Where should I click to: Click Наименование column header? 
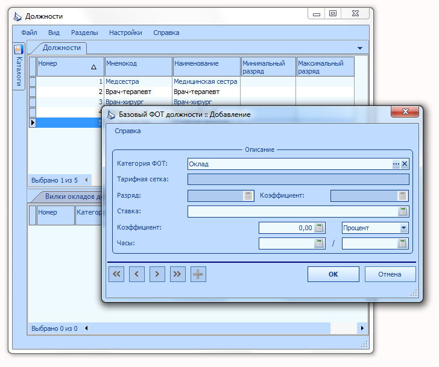207,66
